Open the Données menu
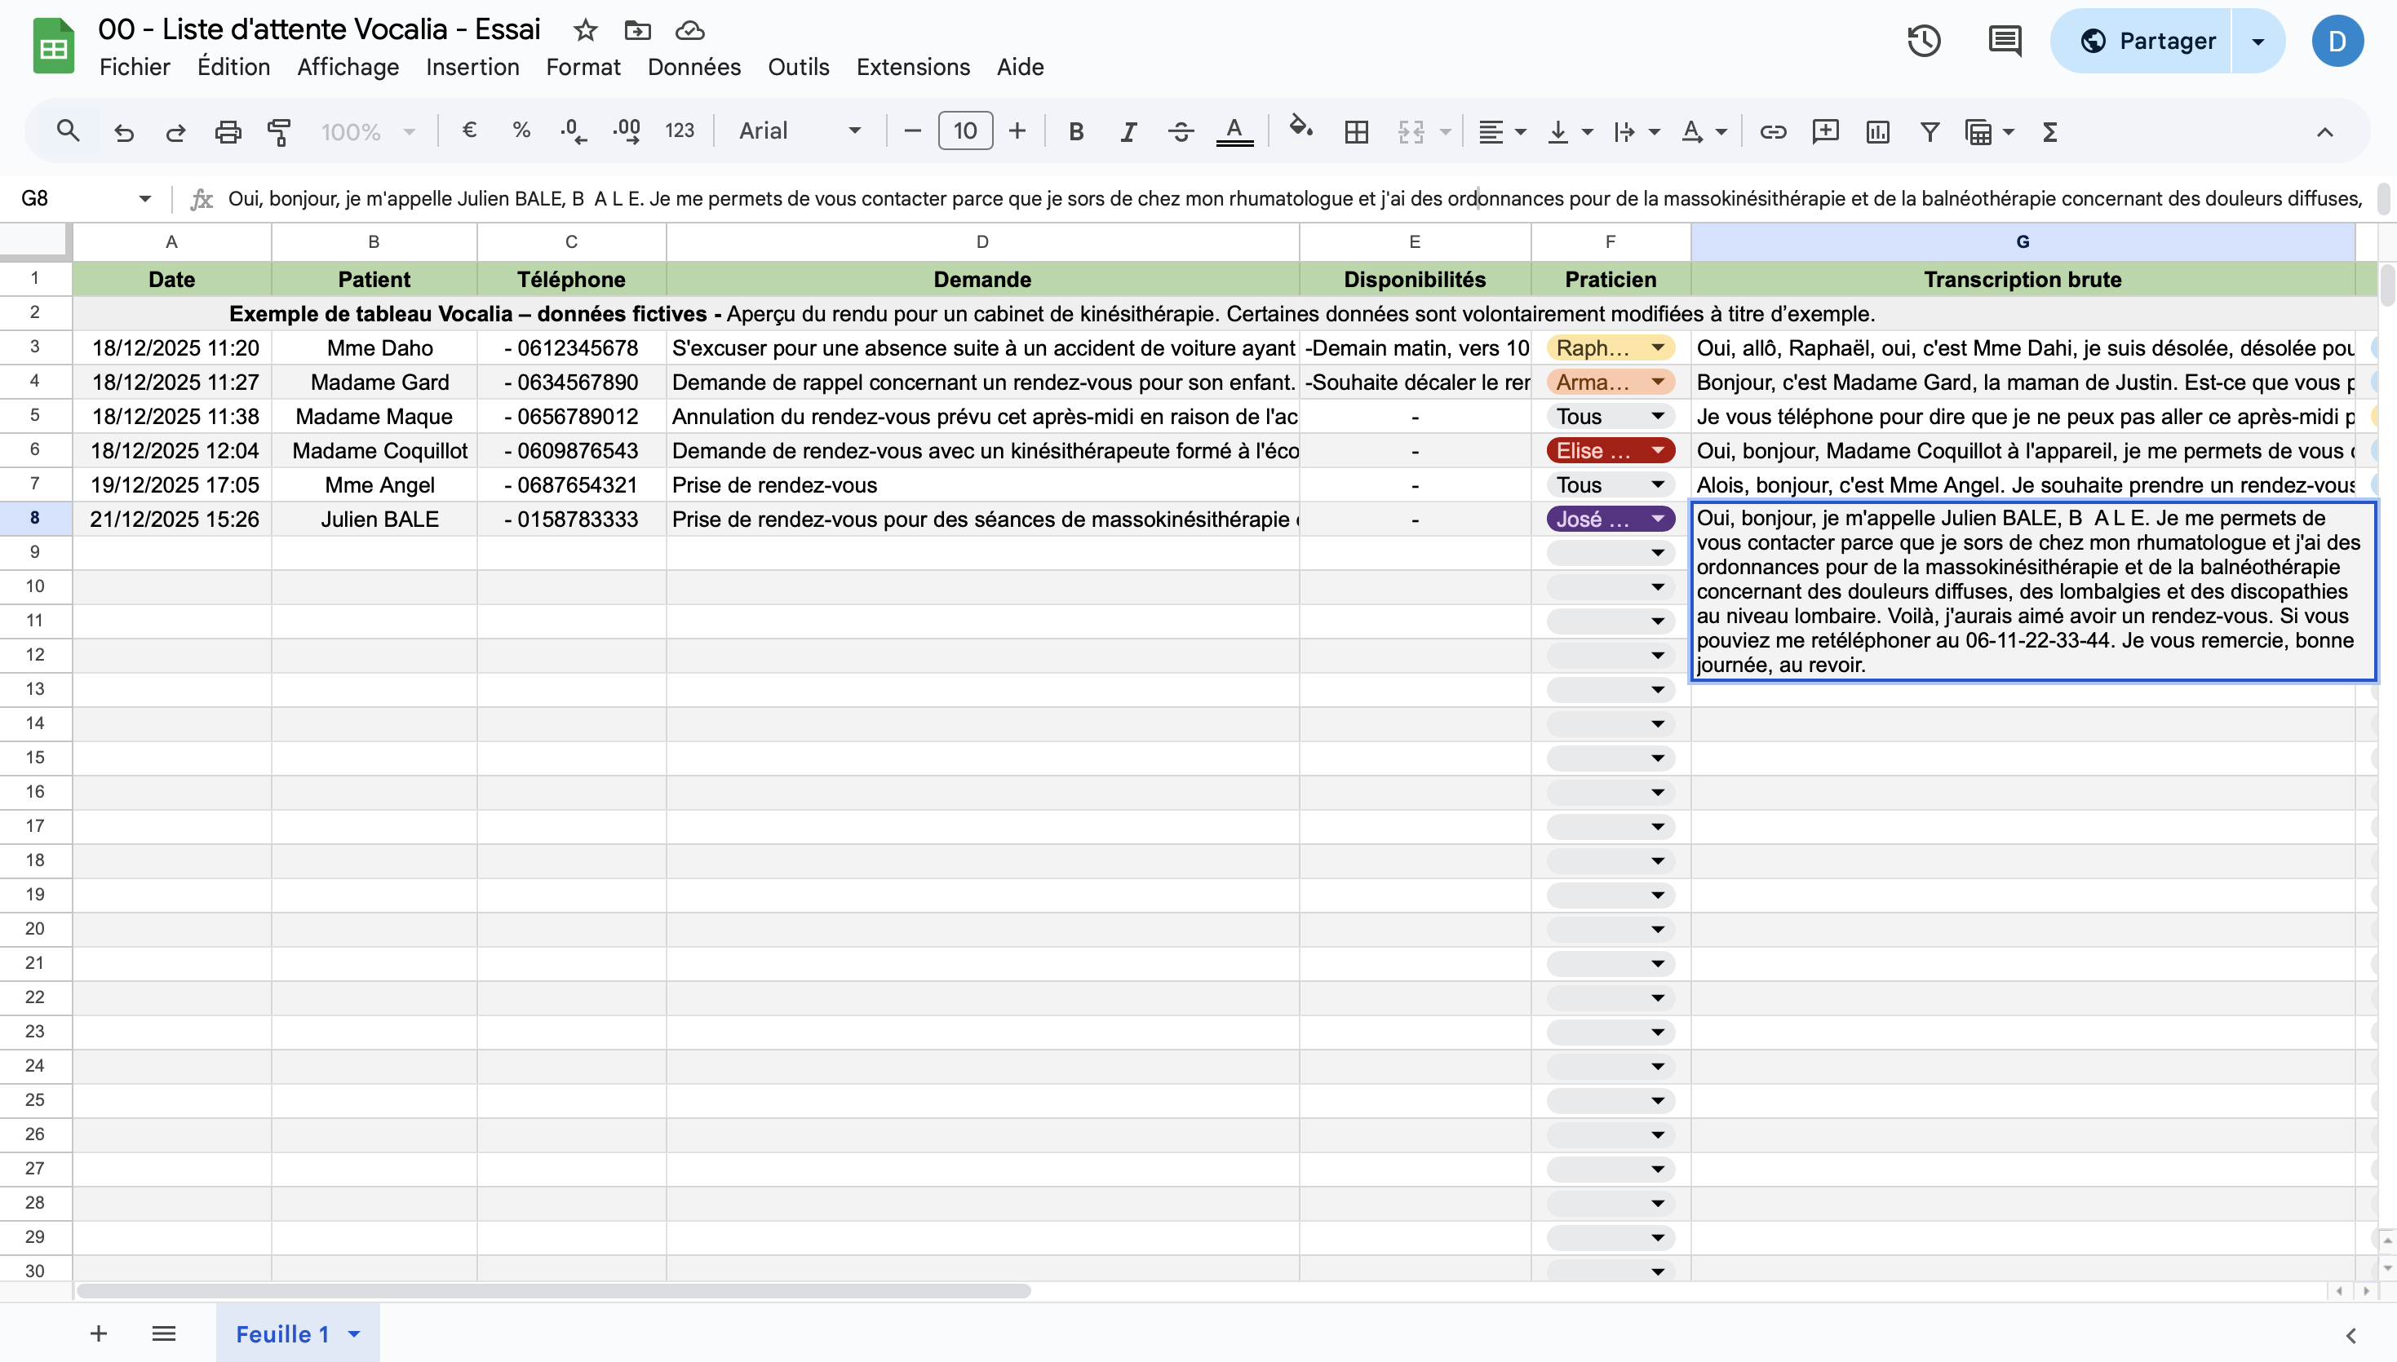Viewport: 2397px width, 1362px height. [694, 68]
